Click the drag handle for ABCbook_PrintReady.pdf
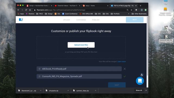174x98 pixels. [39, 69]
